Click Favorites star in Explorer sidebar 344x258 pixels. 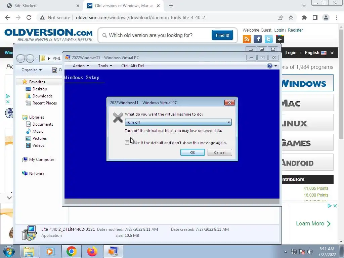(25, 82)
